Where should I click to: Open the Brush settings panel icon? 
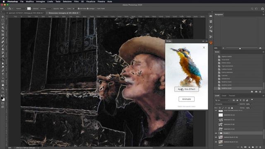click(211, 27)
